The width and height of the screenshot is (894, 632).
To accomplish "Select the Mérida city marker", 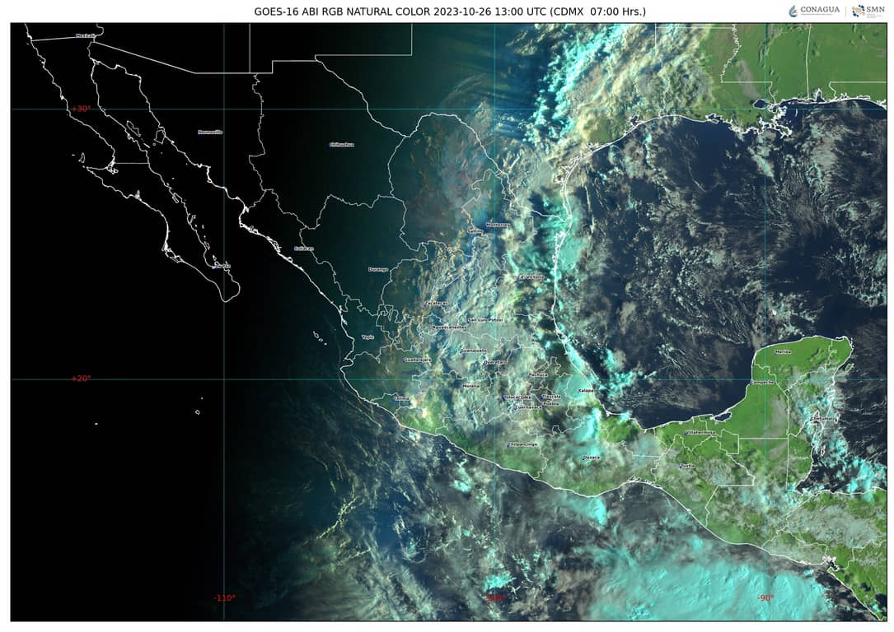I will point(782,352).
